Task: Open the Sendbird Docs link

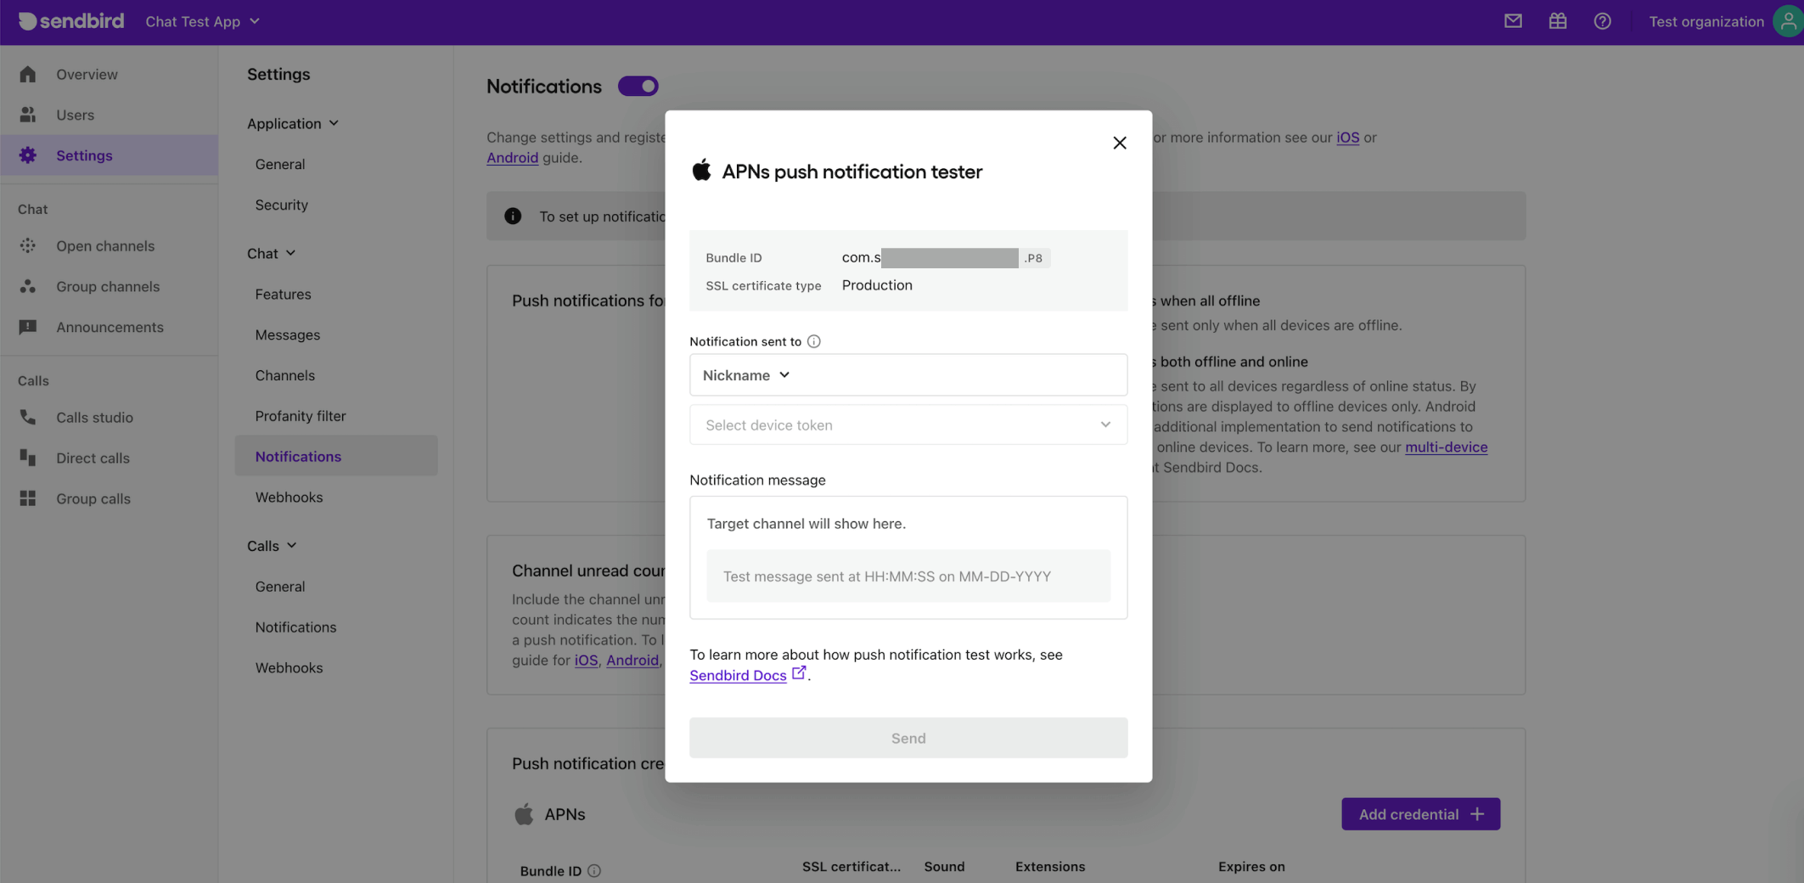Action: pyautogui.click(x=738, y=675)
